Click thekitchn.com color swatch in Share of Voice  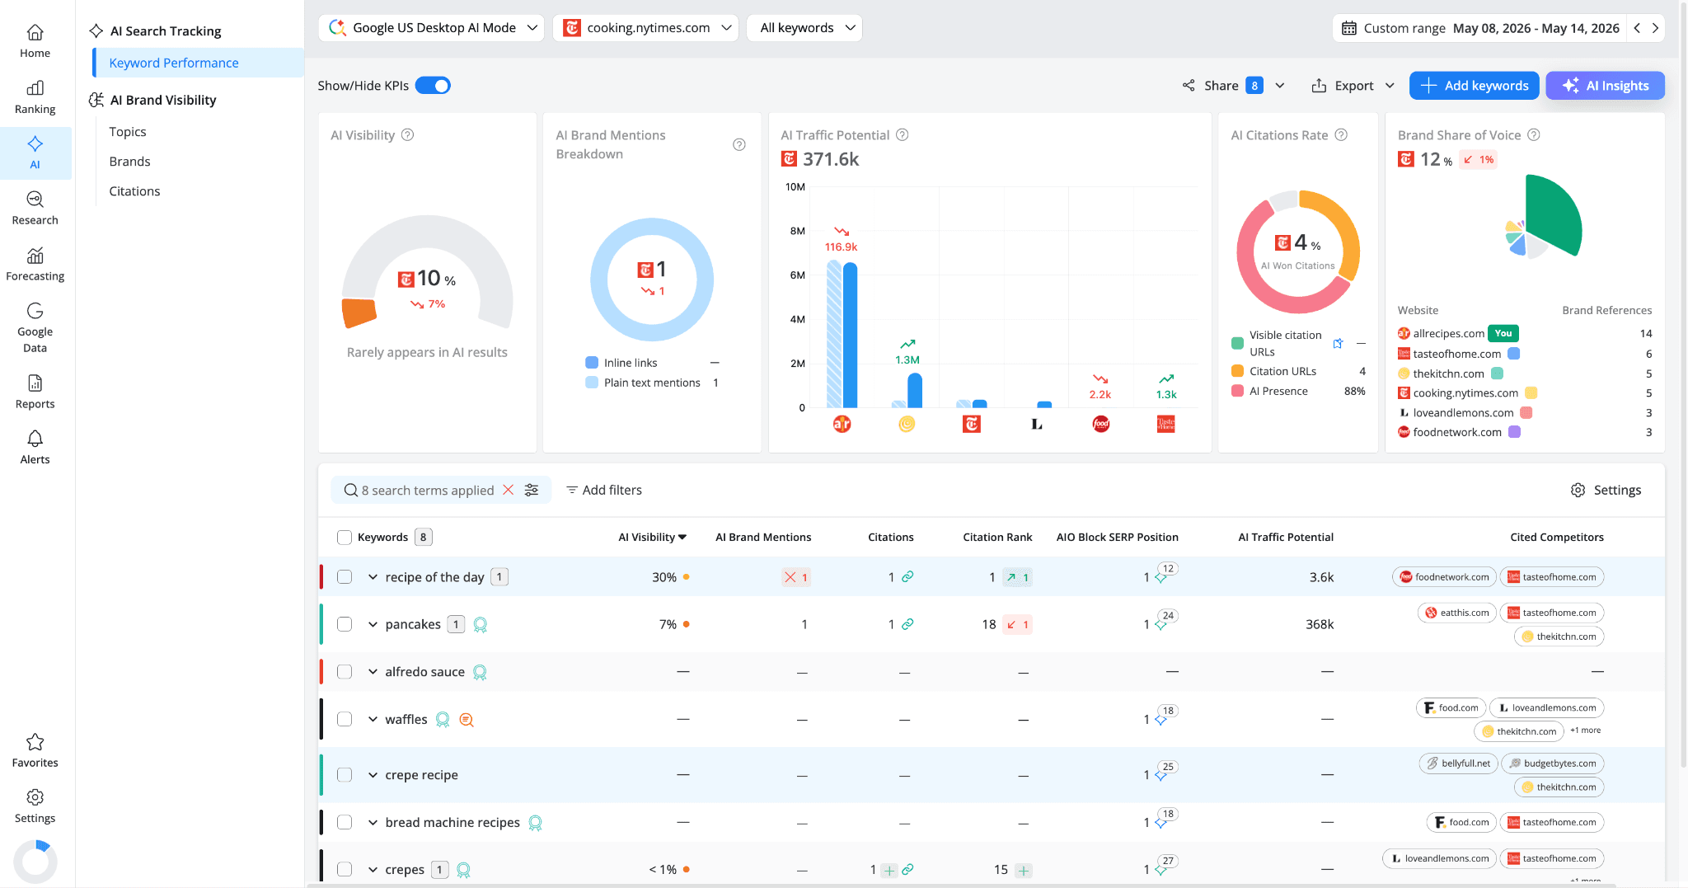click(1498, 374)
